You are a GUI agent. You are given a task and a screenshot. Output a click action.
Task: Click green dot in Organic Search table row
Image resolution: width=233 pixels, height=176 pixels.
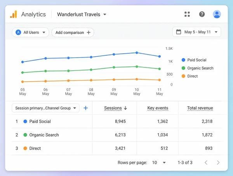coord(25,135)
